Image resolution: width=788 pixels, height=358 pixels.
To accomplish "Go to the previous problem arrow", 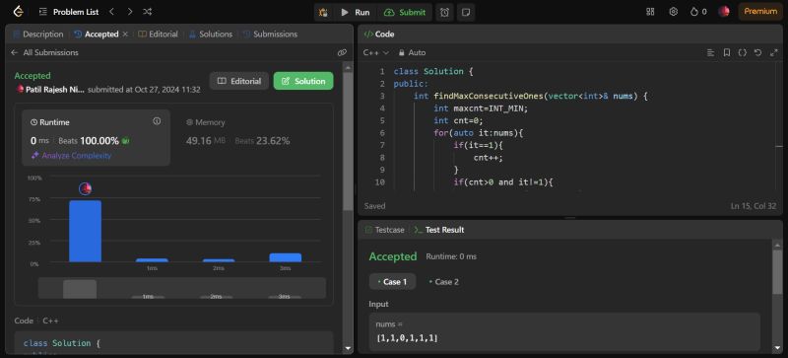I will [x=111, y=12].
